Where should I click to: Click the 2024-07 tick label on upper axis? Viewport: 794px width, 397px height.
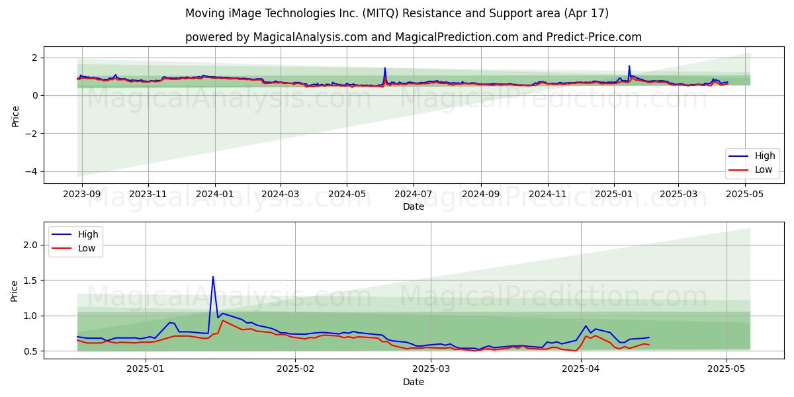[x=413, y=195]
